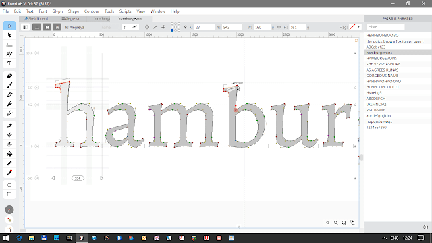Select the Text tool in the toolbox
Screen dimensions: 432x243
click(9, 63)
